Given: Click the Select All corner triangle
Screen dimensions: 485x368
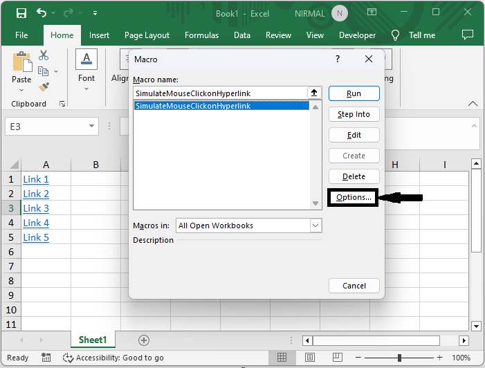Looking at the screenshot, I should pyautogui.click(x=14, y=164).
